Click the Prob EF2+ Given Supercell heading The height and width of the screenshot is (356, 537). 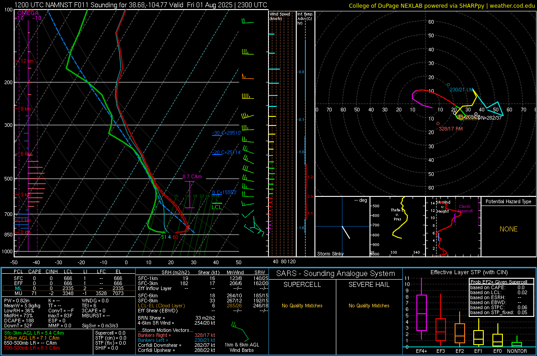click(499, 282)
